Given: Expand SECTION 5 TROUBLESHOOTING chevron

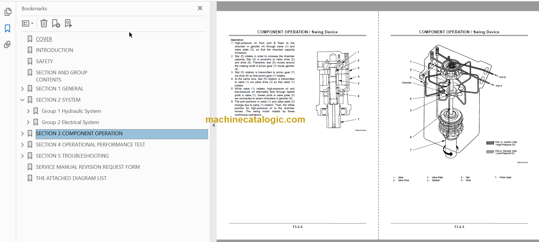Looking at the screenshot, I should click(x=22, y=156).
